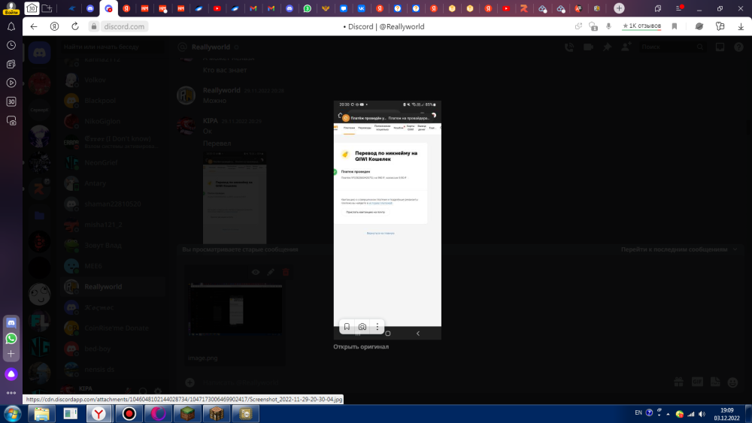Open Windows Start menu
Viewport: 752px width, 423px height.
[x=13, y=414]
